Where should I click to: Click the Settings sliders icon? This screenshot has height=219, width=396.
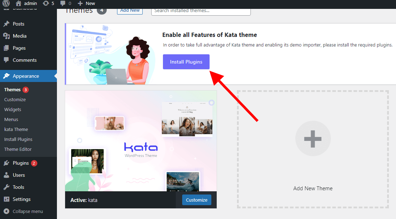tap(6, 199)
